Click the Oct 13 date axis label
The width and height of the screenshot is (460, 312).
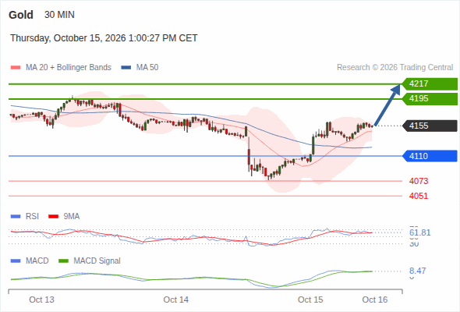(41, 300)
